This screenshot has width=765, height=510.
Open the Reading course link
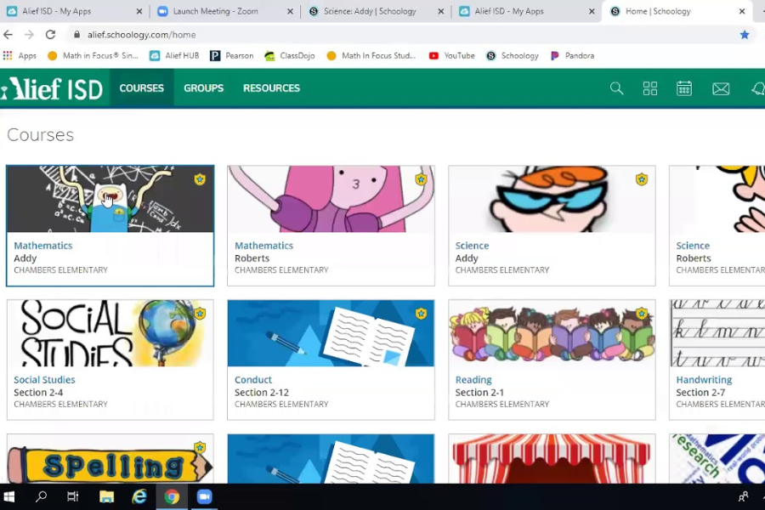(473, 380)
